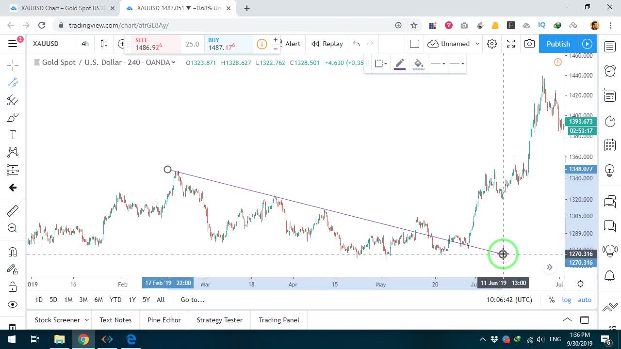Select the crosshair cursor tool
The width and height of the screenshot is (621, 349).
point(13,64)
